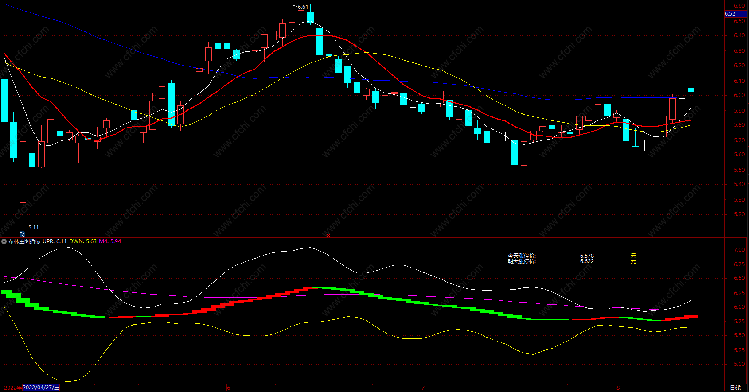Click the 6.622 limit-up value
The height and width of the screenshot is (392, 749).
[x=587, y=261]
